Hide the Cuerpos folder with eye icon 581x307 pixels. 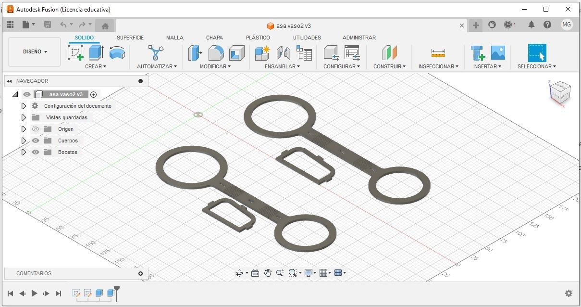36,141
